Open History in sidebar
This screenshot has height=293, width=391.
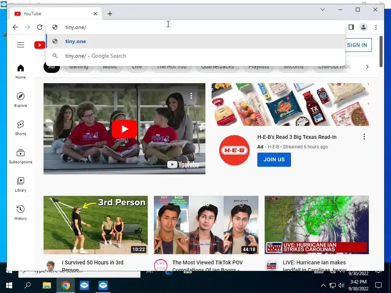[x=21, y=213]
